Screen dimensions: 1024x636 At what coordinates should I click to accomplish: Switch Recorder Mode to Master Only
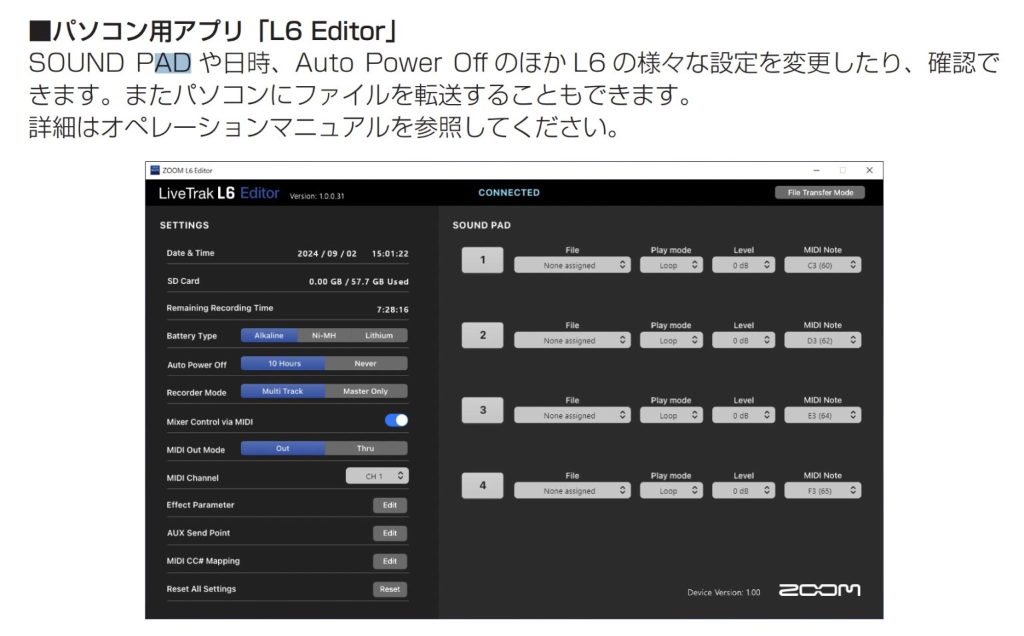click(x=366, y=391)
